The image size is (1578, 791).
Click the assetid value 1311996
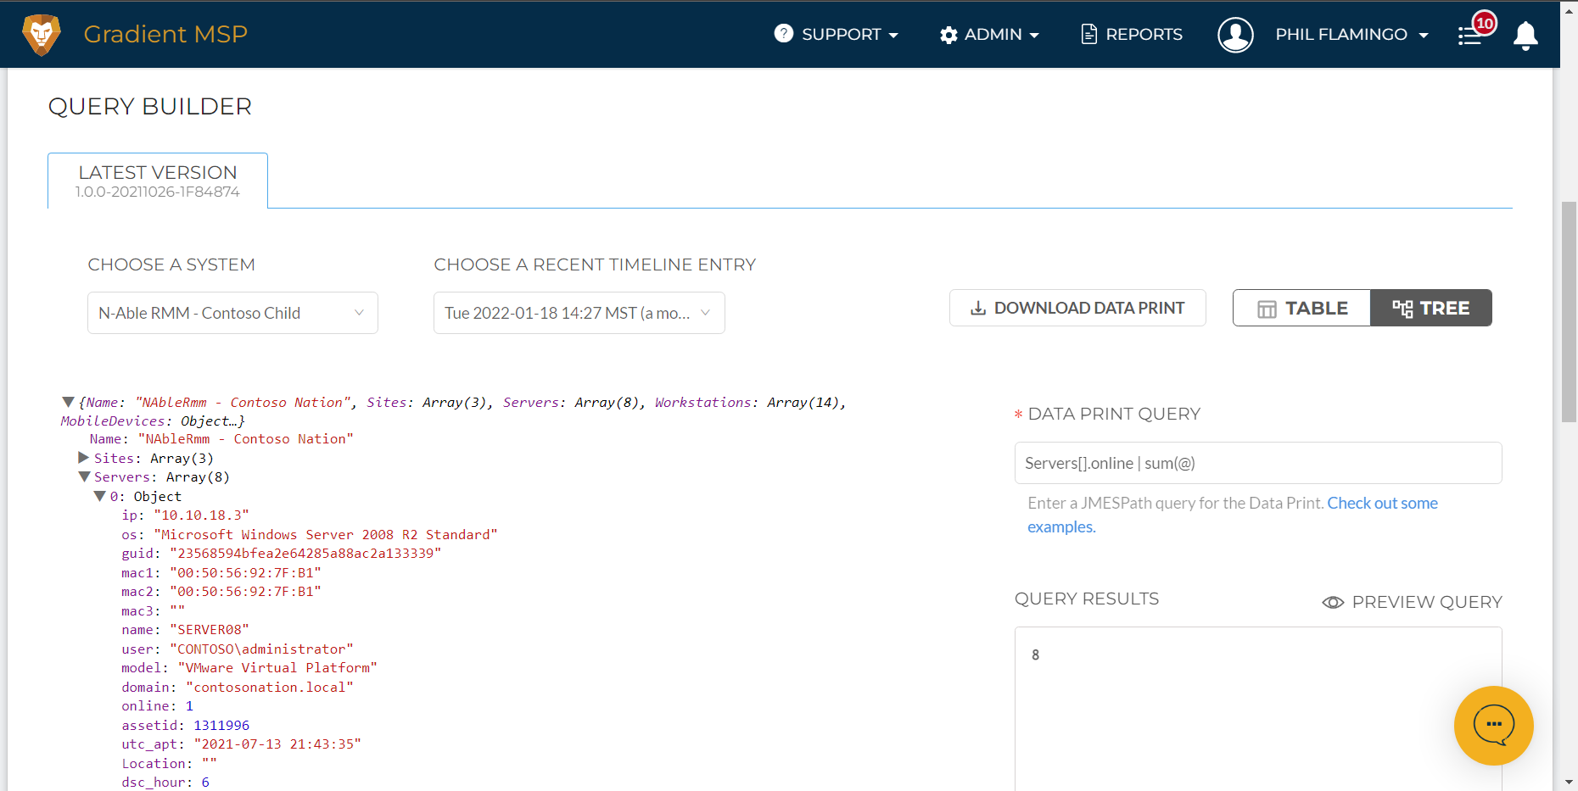click(x=221, y=726)
